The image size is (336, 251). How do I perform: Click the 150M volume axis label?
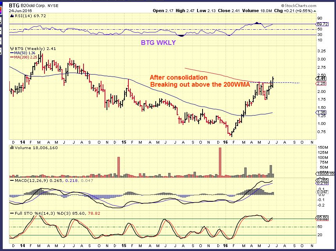pyautogui.click(x=323, y=148)
